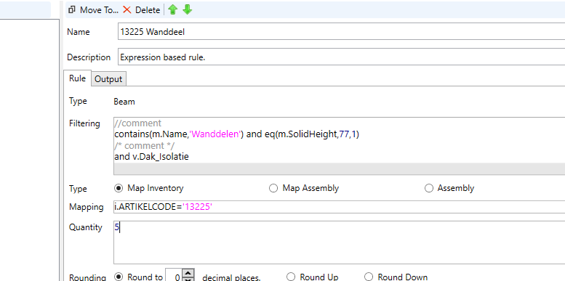Switch to the Rule tab

[x=78, y=78]
